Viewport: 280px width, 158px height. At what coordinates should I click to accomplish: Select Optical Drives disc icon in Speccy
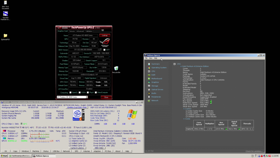coord(149,90)
